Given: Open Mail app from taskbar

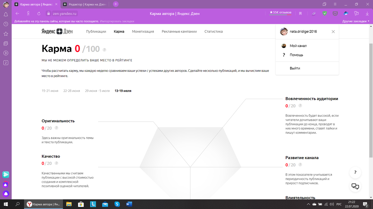Looking at the screenshot, I should coord(105,204).
